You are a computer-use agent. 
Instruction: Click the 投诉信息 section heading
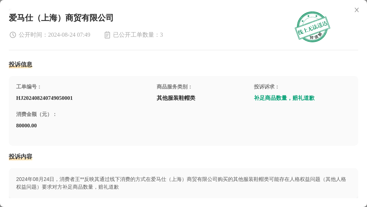21,64
